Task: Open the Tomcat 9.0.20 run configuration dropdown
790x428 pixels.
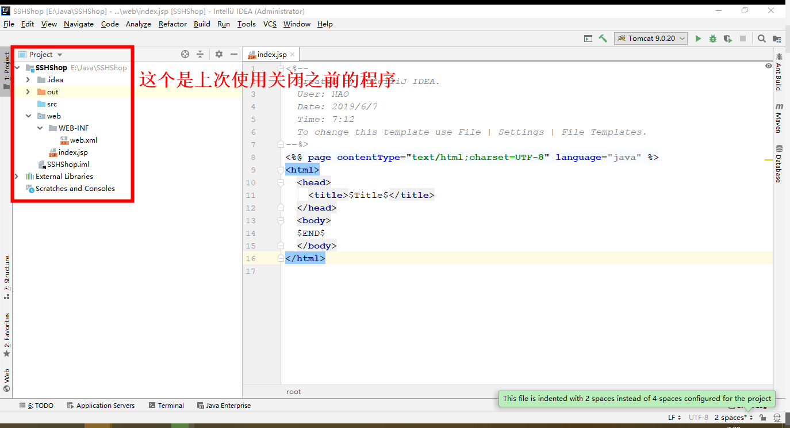Action: (x=651, y=39)
